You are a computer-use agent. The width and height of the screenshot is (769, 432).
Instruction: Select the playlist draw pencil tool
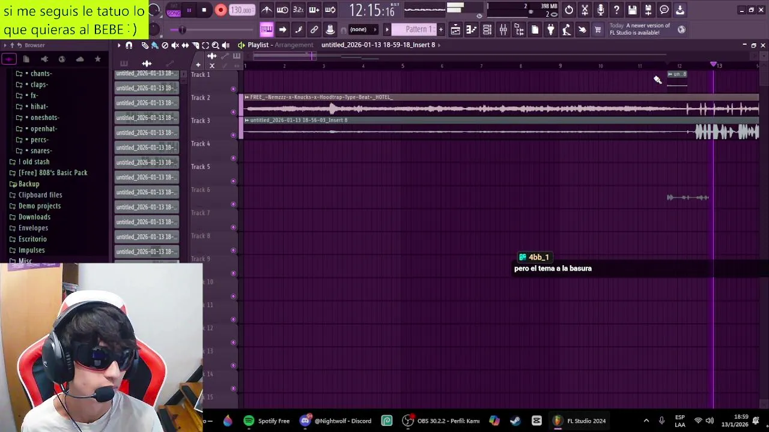click(145, 45)
